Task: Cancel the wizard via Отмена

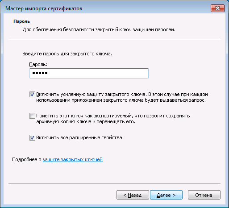Action: coord(204,195)
